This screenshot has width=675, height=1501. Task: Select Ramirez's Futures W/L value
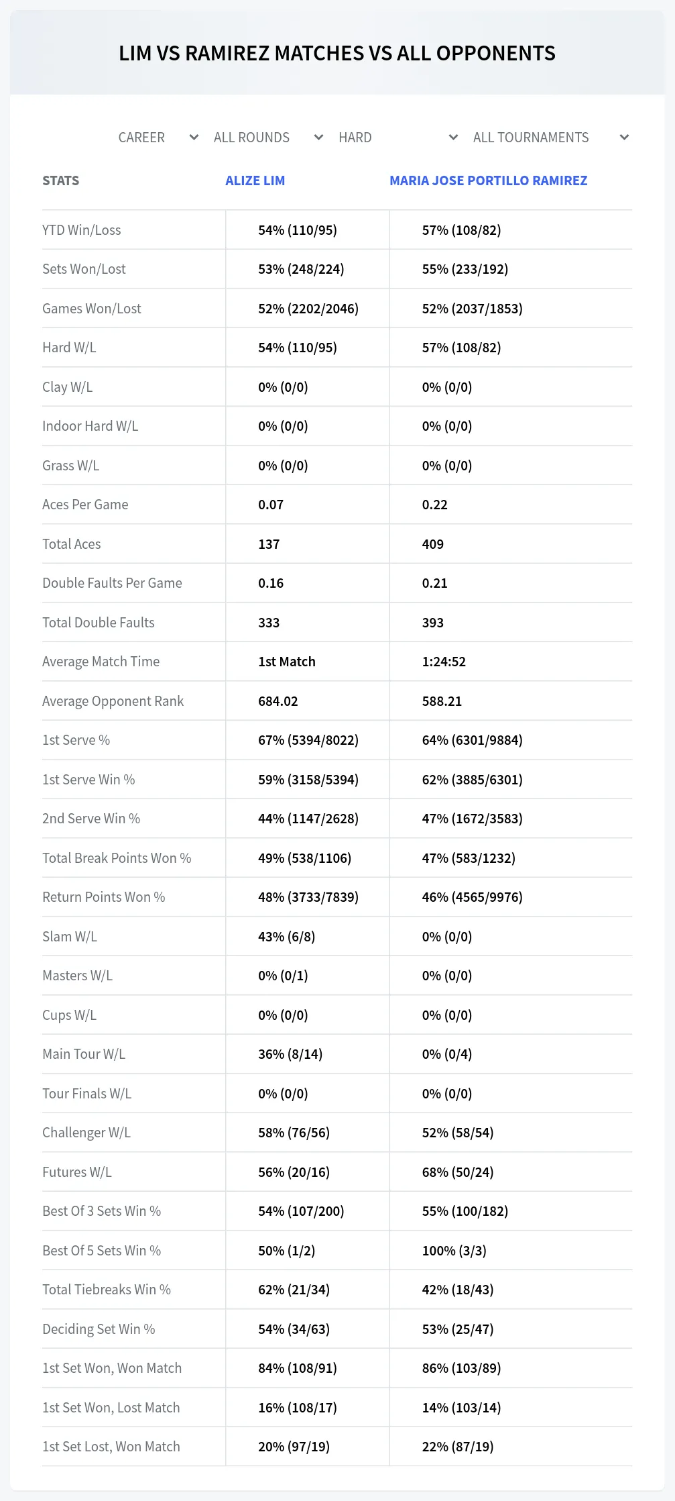[x=458, y=1172]
